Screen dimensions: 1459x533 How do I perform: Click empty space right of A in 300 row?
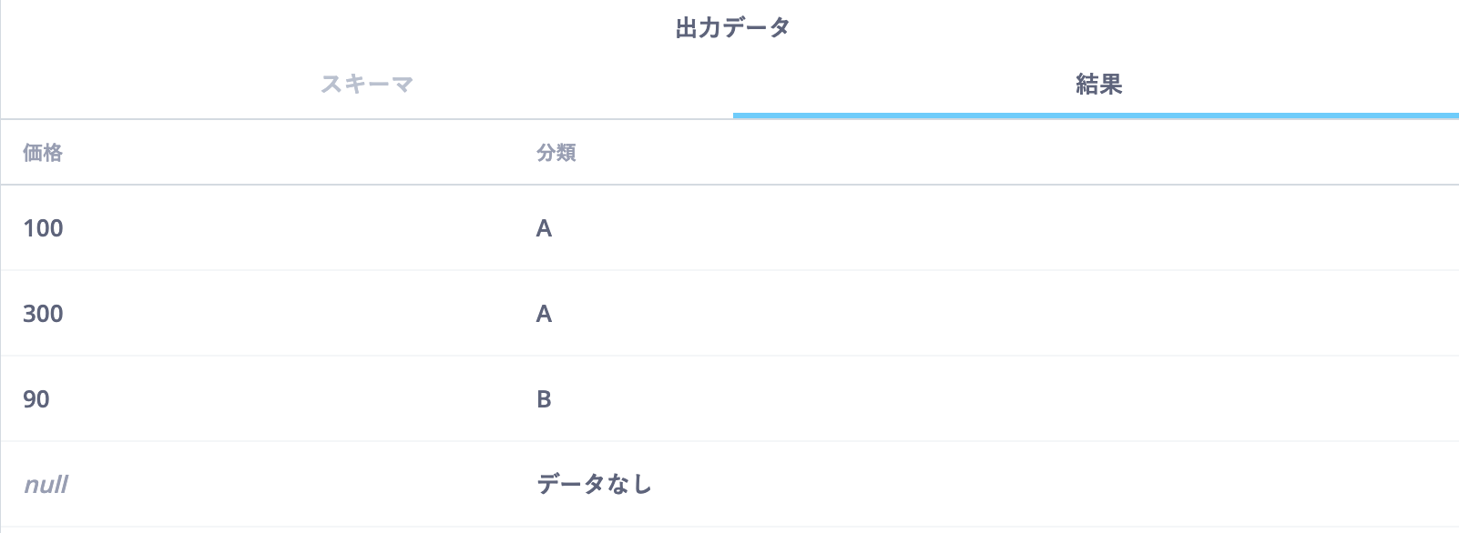1002,314
